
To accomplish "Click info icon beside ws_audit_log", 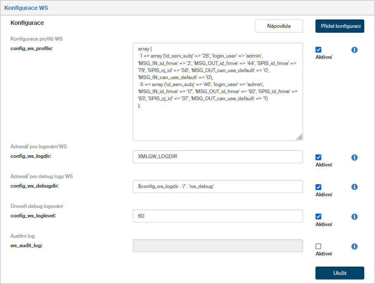I will pos(354,246).
